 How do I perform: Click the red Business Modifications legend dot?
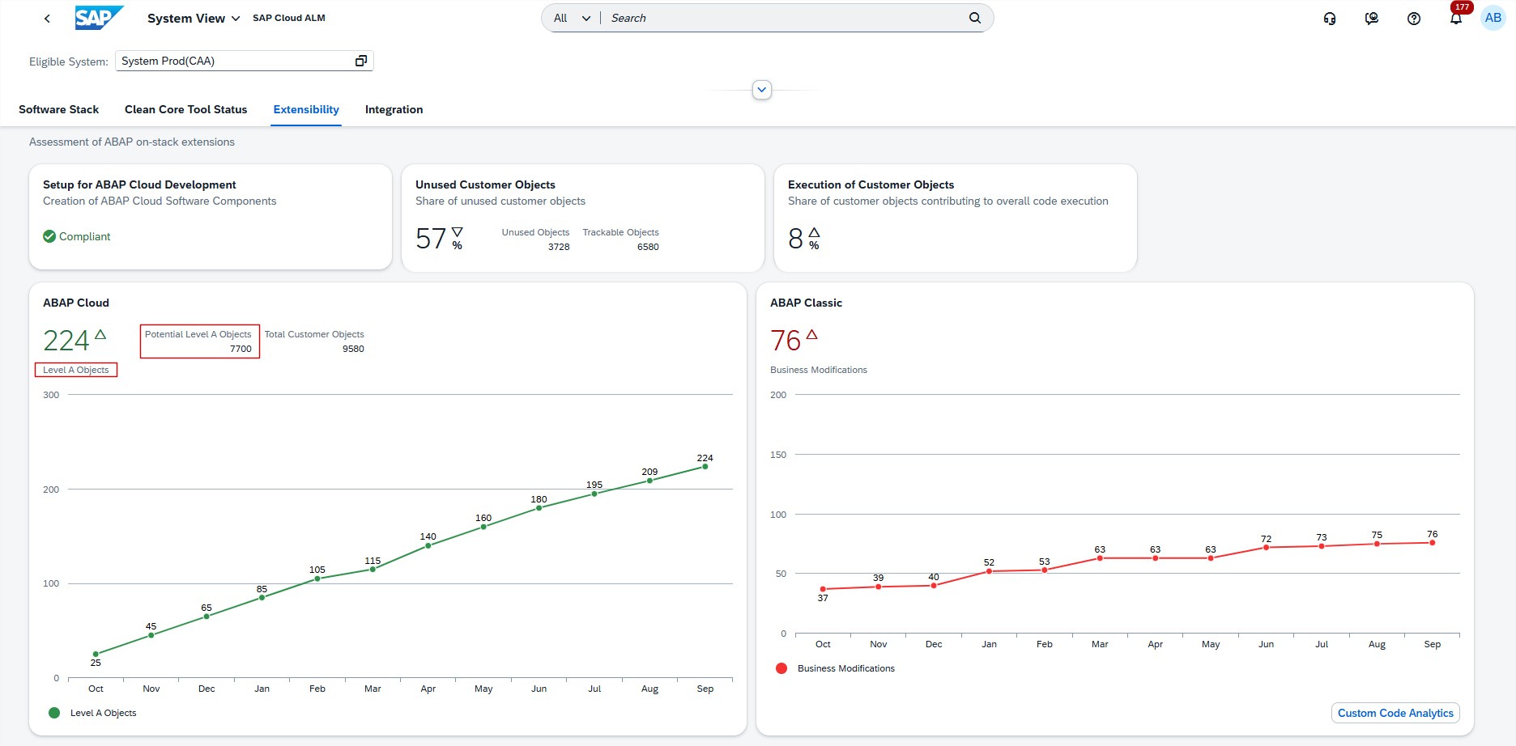pos(781,668)
